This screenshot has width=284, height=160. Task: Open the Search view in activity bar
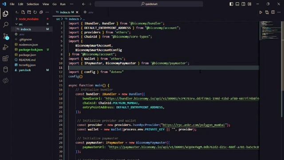(5, 25)
